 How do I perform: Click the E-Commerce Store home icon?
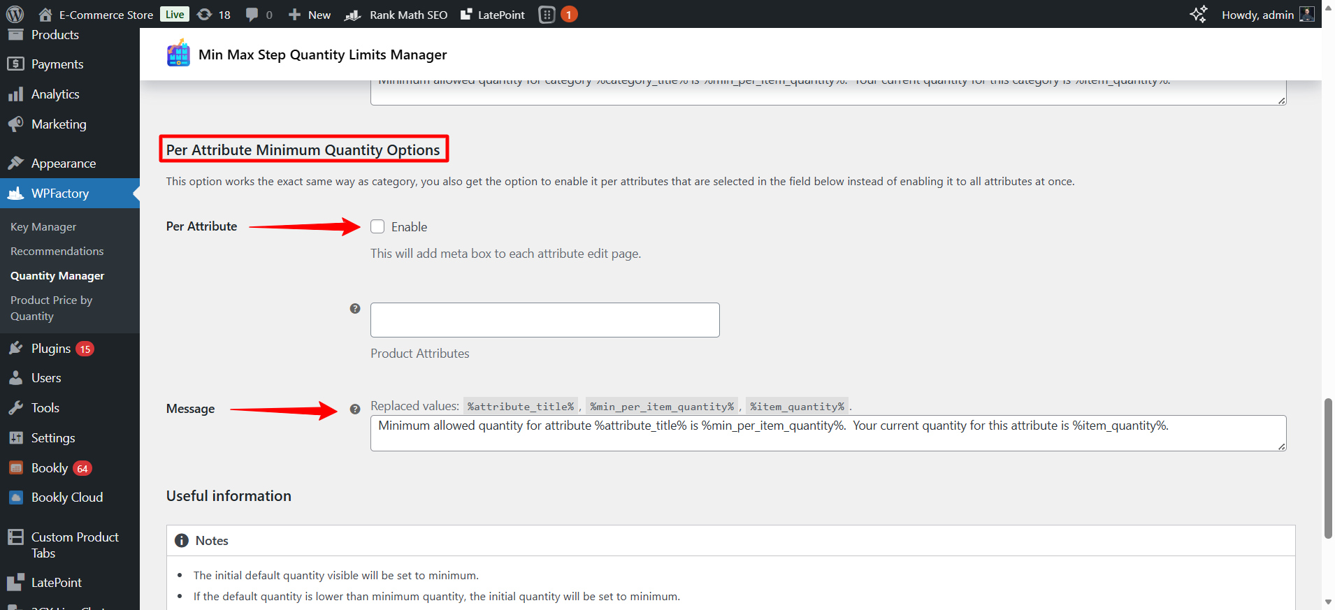(45, 15)
